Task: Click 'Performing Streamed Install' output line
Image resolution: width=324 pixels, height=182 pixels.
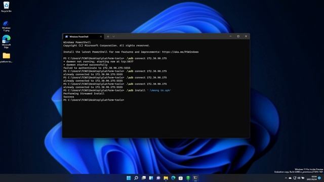Action: (84, 94)
